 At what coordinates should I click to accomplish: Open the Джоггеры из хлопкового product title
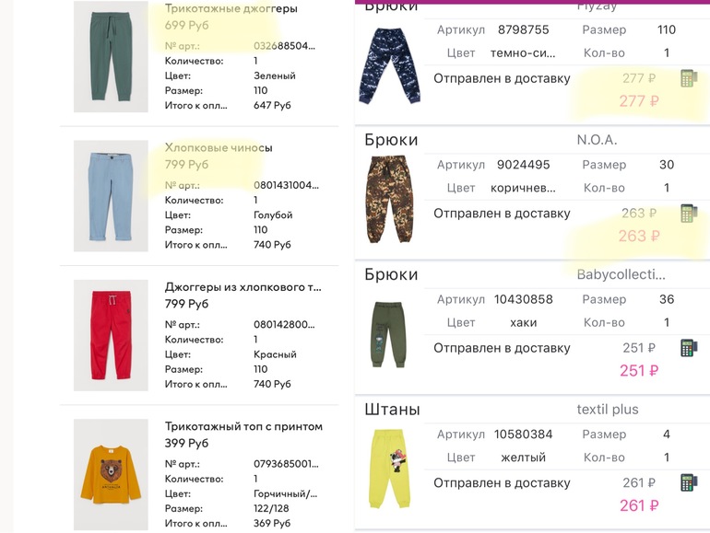click(243, 287)
